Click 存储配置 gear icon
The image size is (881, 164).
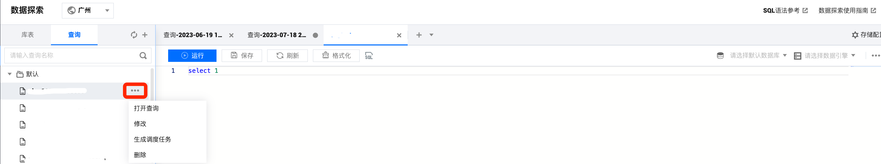855,35
